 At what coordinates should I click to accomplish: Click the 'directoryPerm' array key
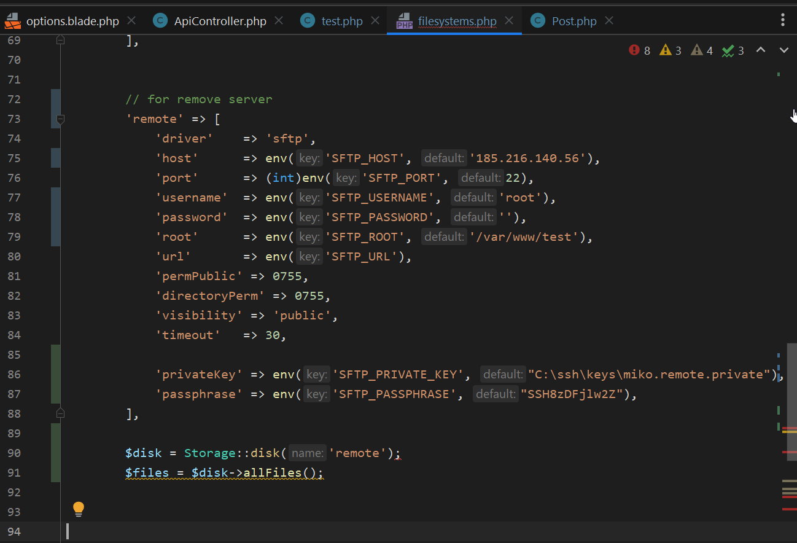pos(210,295)
